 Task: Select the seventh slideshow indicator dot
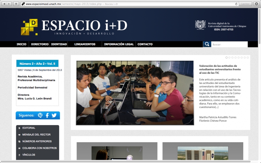click(245, 58)
